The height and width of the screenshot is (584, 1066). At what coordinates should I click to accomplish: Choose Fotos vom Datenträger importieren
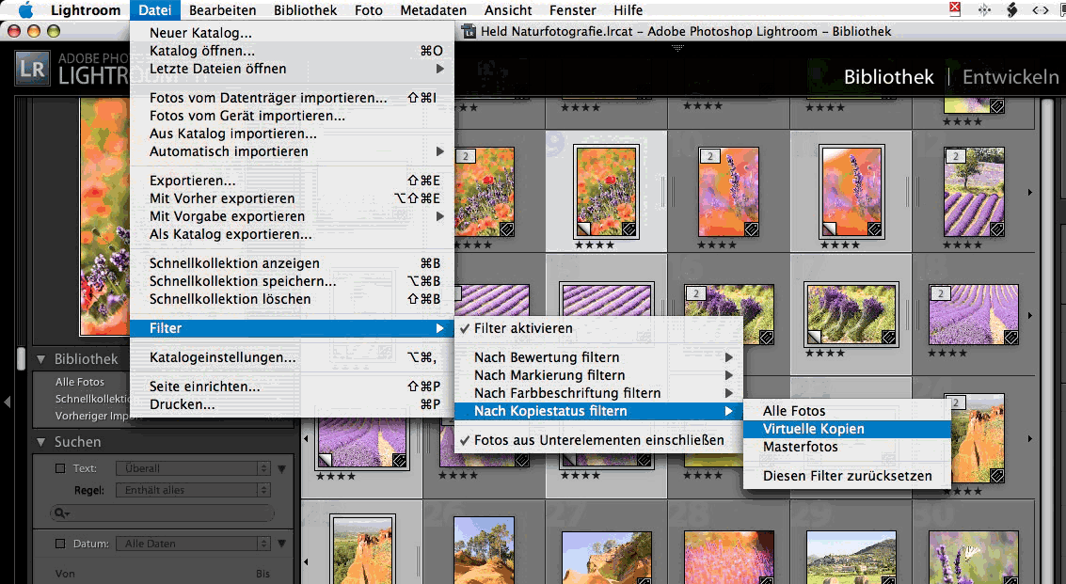(x=292, y=98)
